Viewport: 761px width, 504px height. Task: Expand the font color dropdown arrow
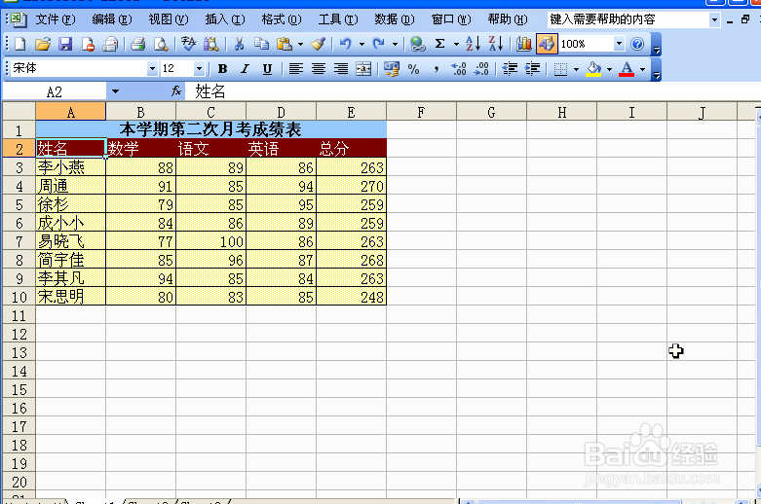point(642,69)
